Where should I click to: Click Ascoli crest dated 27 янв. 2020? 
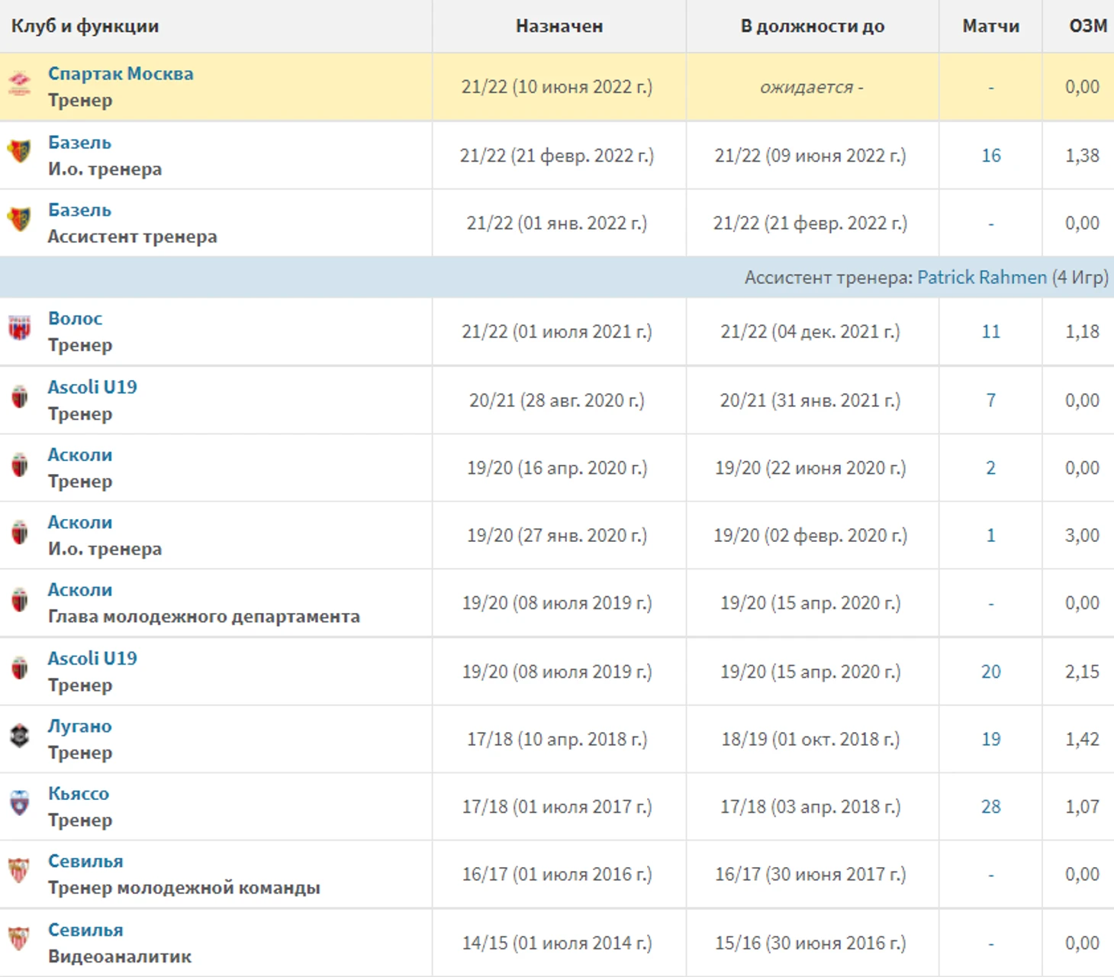point(19,531)
